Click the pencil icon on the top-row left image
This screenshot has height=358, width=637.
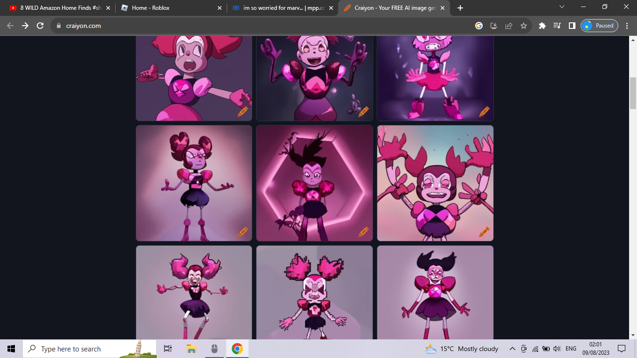tap(243, 111)
